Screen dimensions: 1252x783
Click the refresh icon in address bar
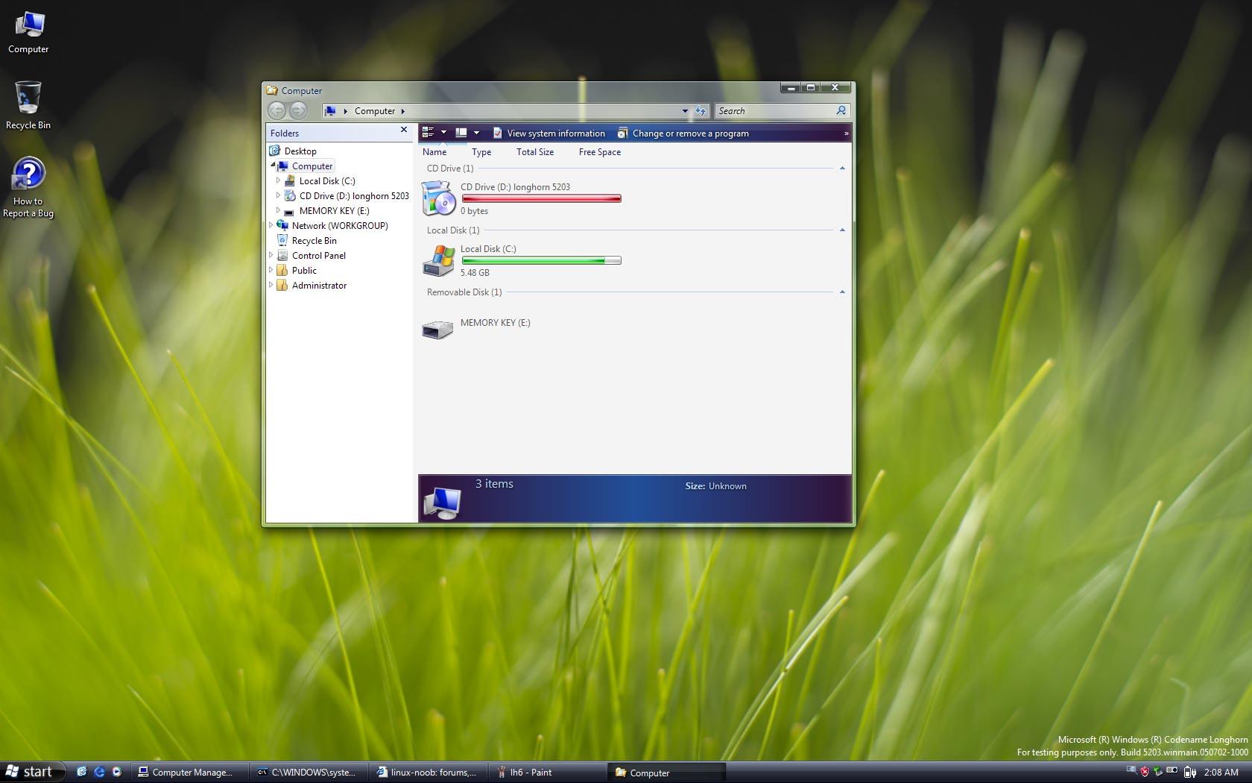click(x=701, y=110)
